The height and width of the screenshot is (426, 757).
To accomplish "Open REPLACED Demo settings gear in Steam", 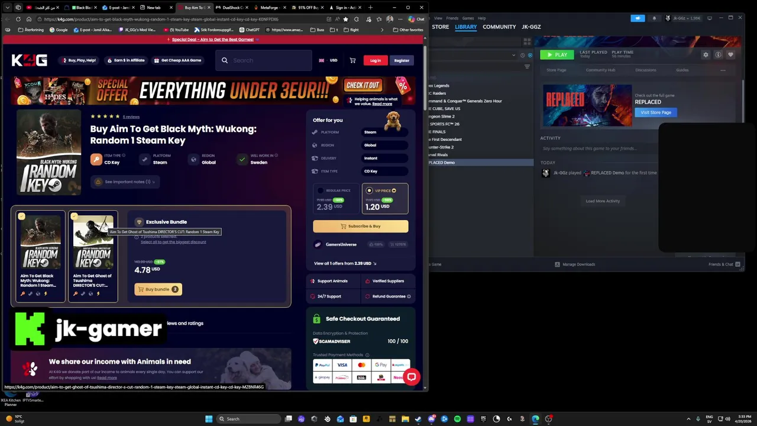I will tap(706, 54).
